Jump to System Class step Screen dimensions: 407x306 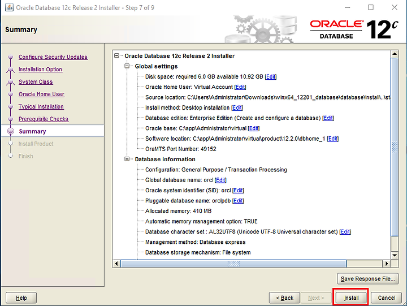tap(36, 82)
